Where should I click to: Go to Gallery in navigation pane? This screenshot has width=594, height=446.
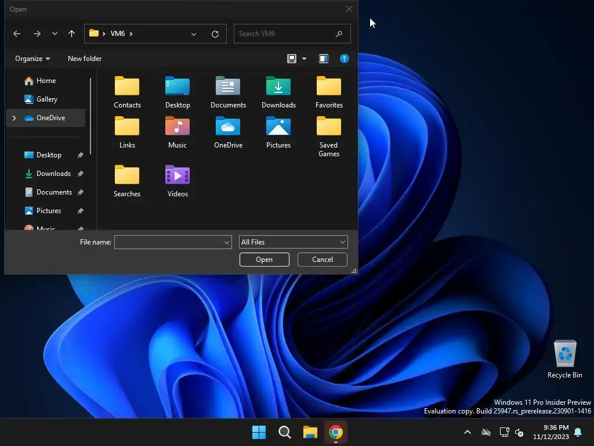(x=46, y=99)
